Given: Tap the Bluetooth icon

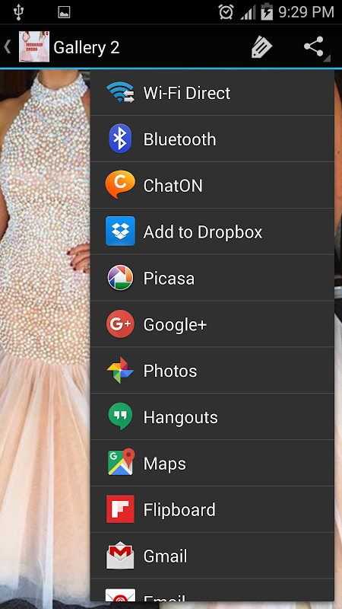Looking at the screenshot, I should [x=120, y=139].
